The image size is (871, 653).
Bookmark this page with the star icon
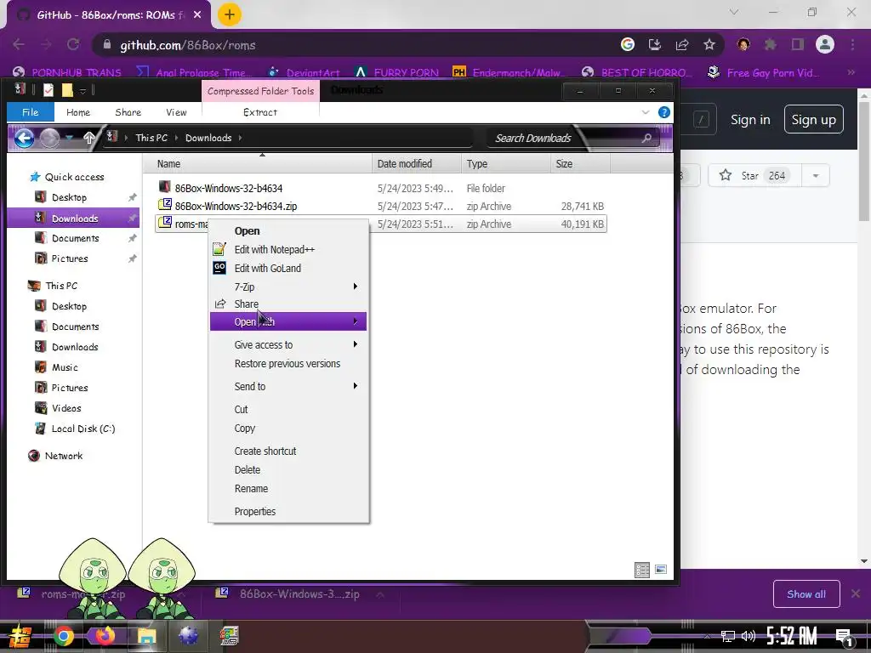[709, 45]
